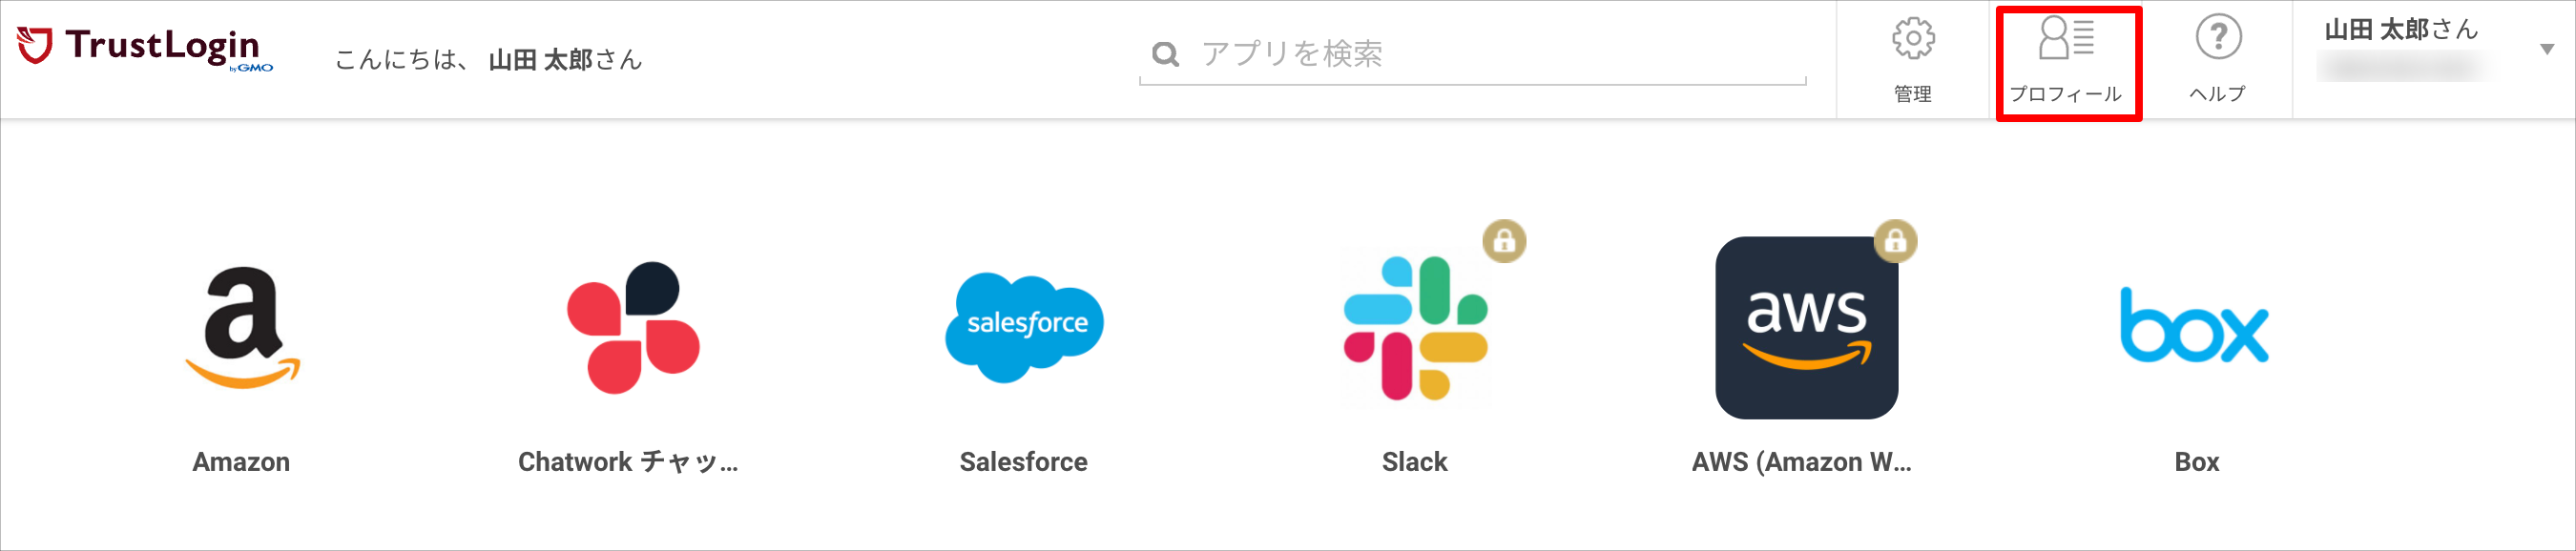Click the ヘルプ label text
Screen dimensions: 2576x551
[2219, 94]
